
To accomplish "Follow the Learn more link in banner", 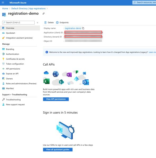I will tap(152, 52).
